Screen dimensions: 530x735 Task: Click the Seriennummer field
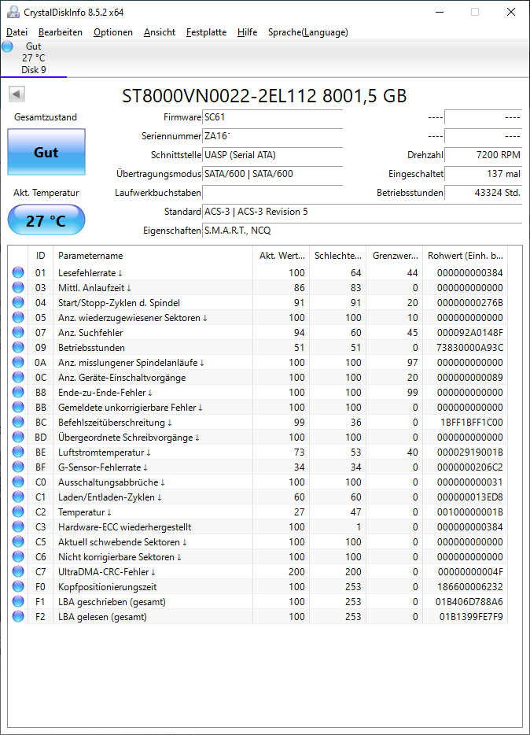273,136
